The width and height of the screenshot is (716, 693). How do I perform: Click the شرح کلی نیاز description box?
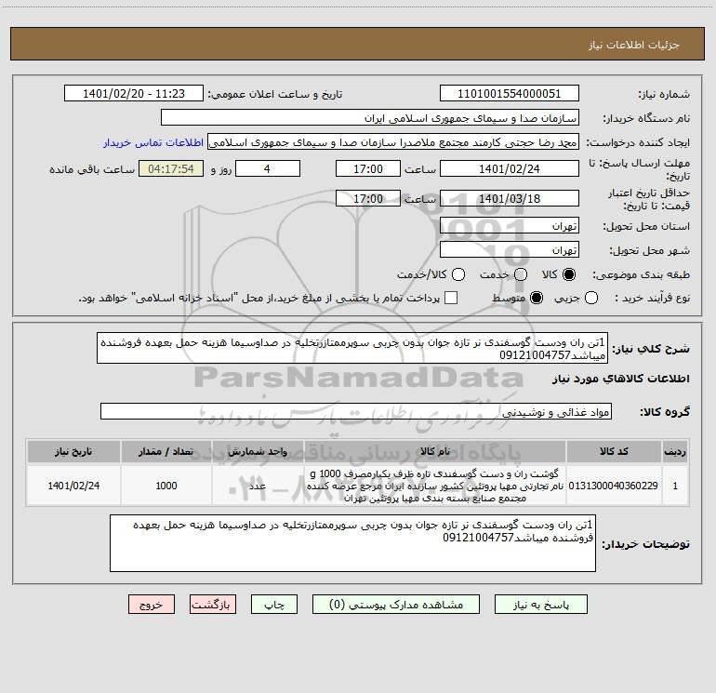click(352, 348)
